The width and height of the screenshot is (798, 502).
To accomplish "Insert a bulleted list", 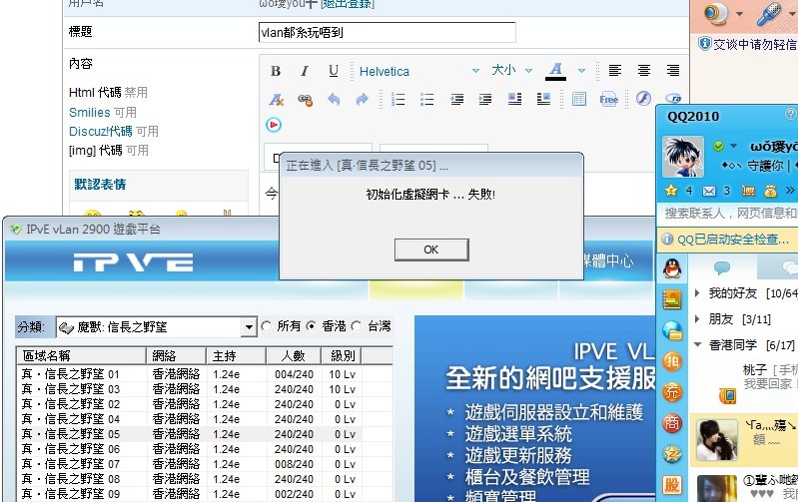I will tap(427, 99).
